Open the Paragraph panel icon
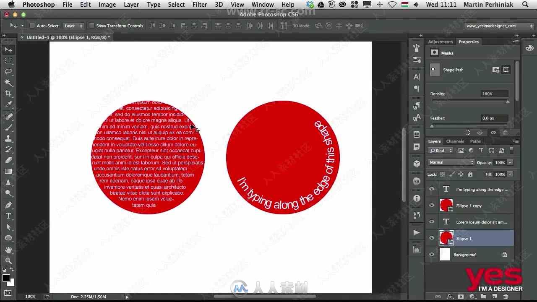The height and width of the screenshot is (302, 537). (417, 89)
